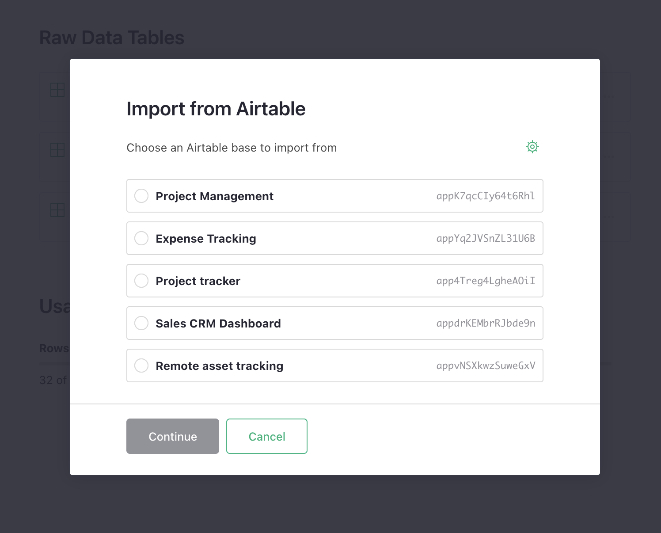Select the Expense Tracking radio button
This screenshot has width=661, height=533.
141,238
